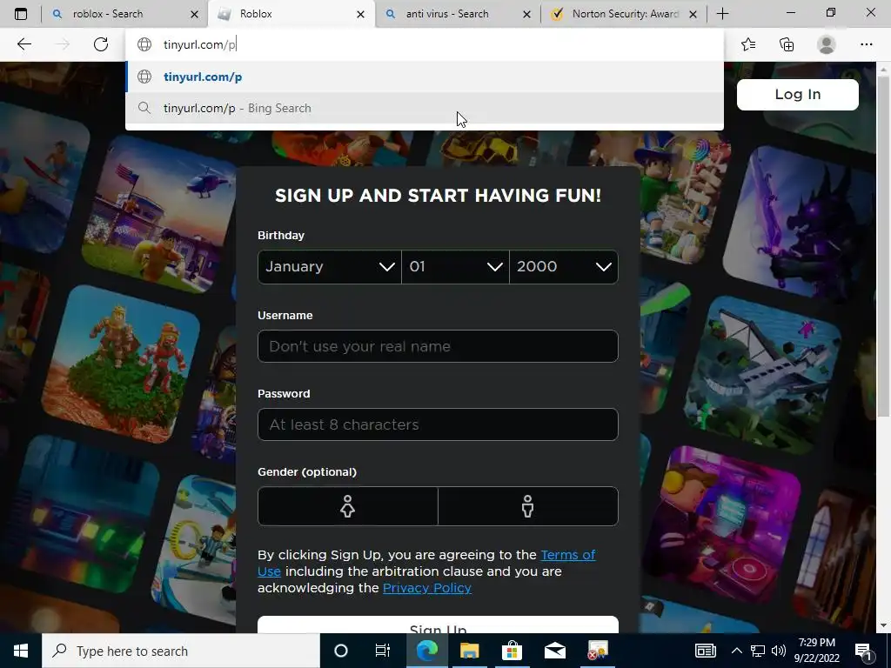Viewport: 891px width, 668px height.
Task: Focus the Username input field
Action: [438, 346]
